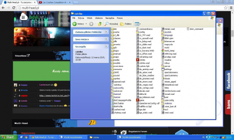Select the config file icon
The height and width of the screenshot is (140, 234).
click(x=138, y=32)
